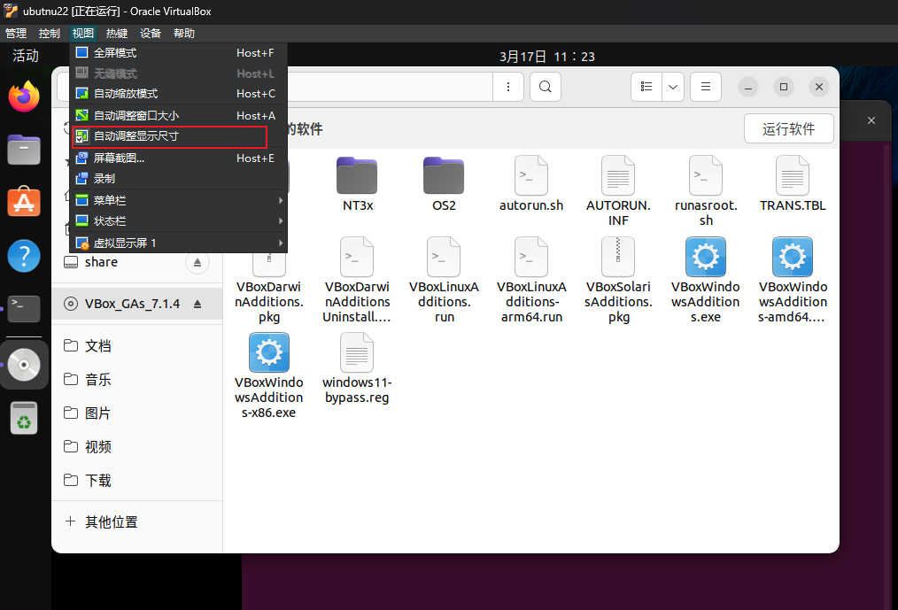This screenshot has width=898, height=610.
Task: Expand the 虚拟显示屏 1 submenu
Action: pyautogui.click(x=178, y=243)
